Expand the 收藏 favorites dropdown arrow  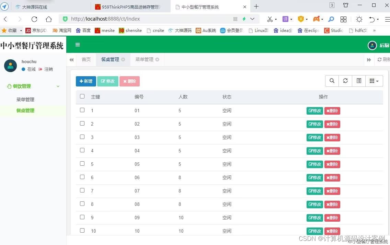point(21,31)
